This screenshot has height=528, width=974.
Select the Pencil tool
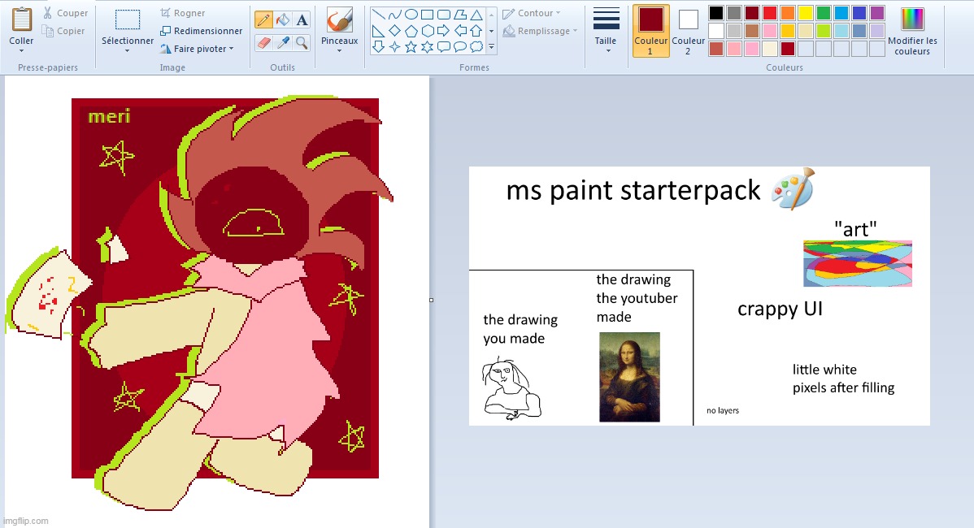click(263, 19)
